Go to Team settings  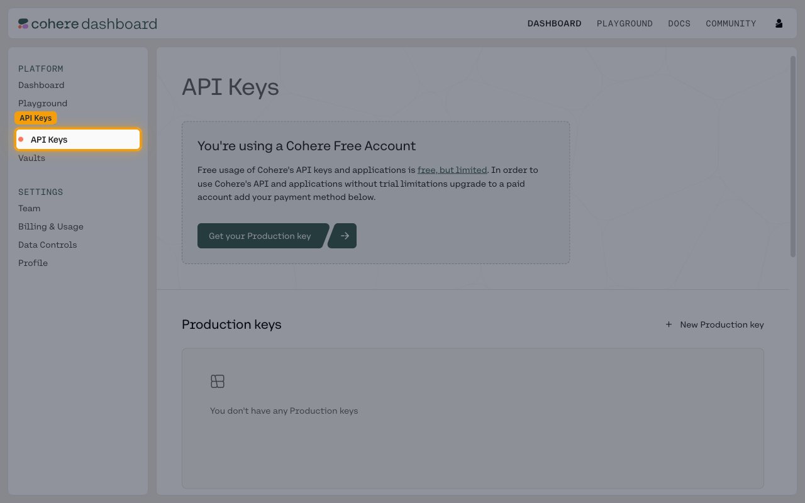29,208
